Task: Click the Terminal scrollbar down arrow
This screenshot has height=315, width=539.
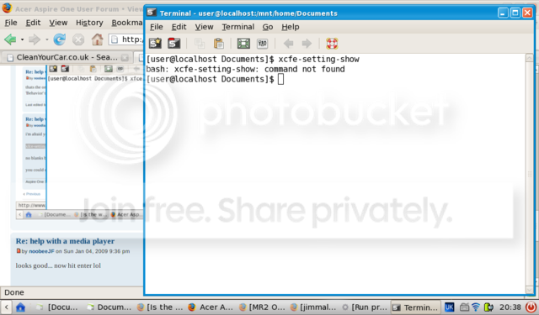Action: point(530,290)
